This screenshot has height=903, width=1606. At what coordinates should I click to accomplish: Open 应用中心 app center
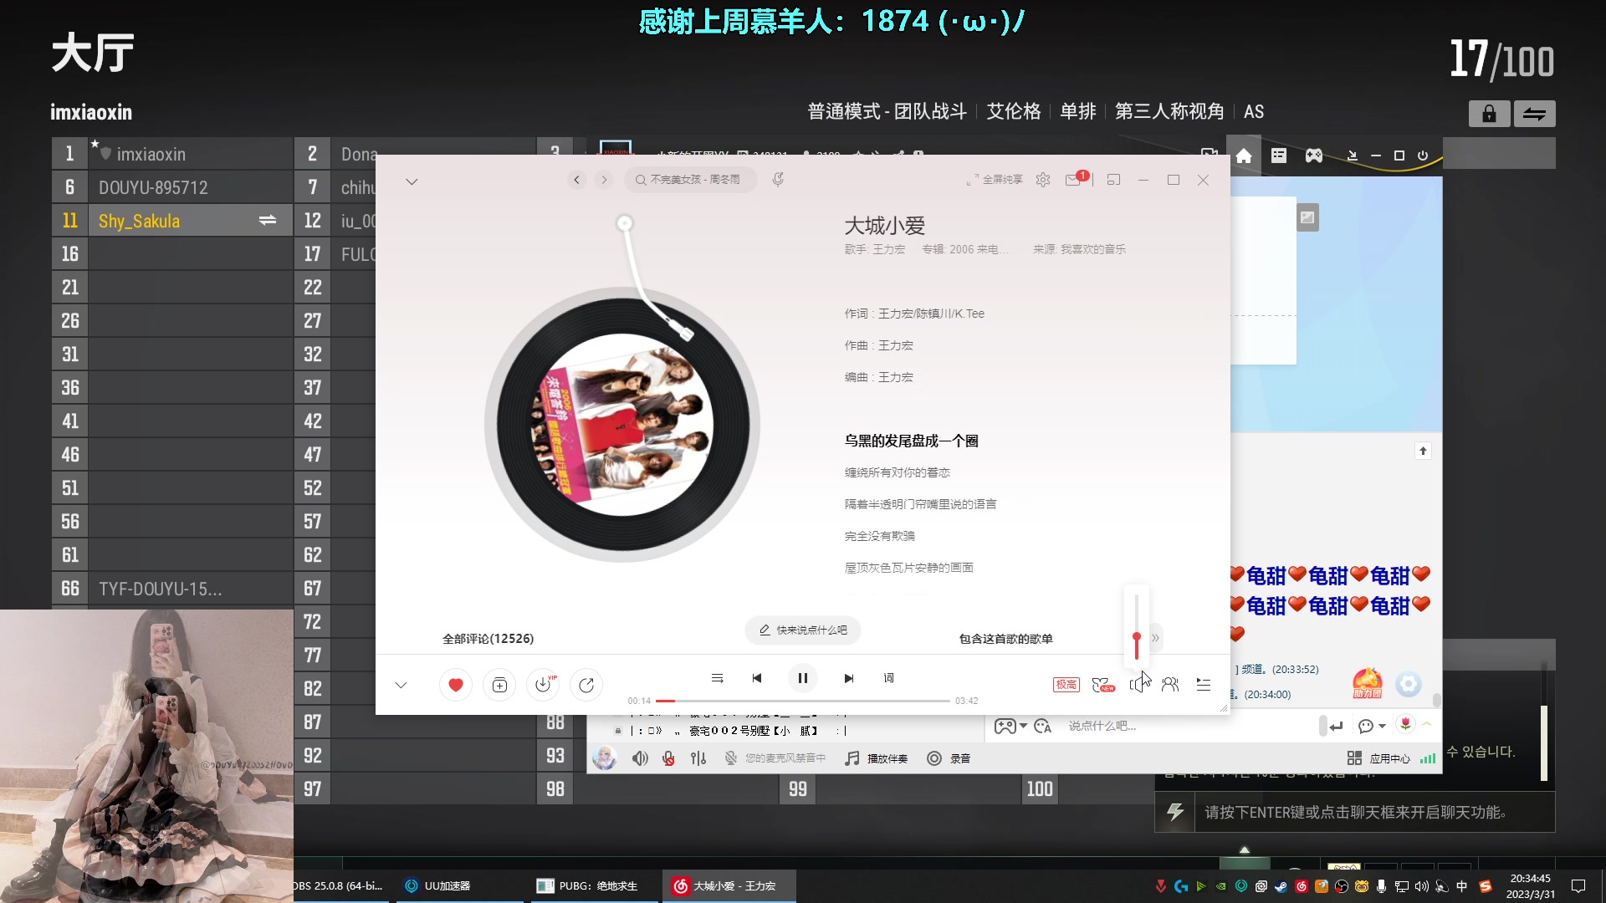1379,758
